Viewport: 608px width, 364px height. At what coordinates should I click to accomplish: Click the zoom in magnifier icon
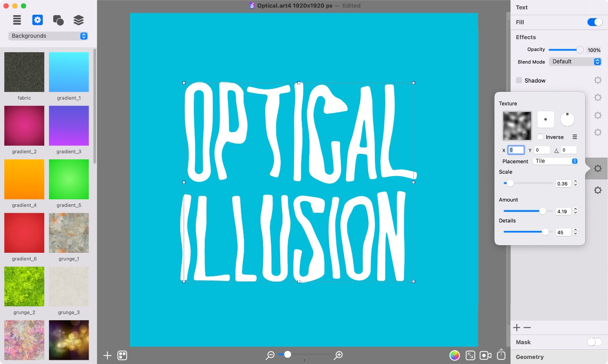(x=338, y=356)
